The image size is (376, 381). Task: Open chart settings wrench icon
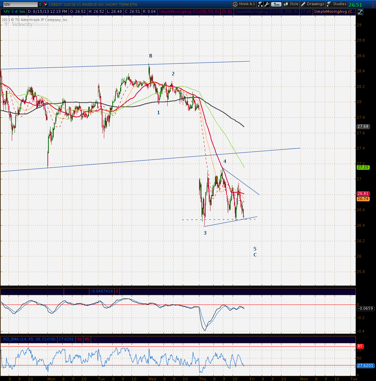[x=267, y=4]
